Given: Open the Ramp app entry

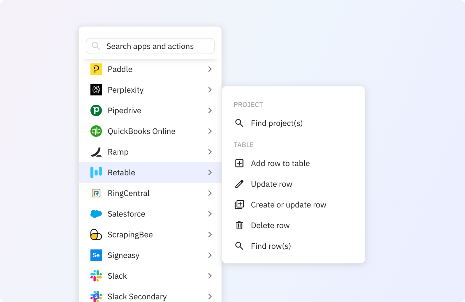Looking at the screenshot, I should pos(150,152).
